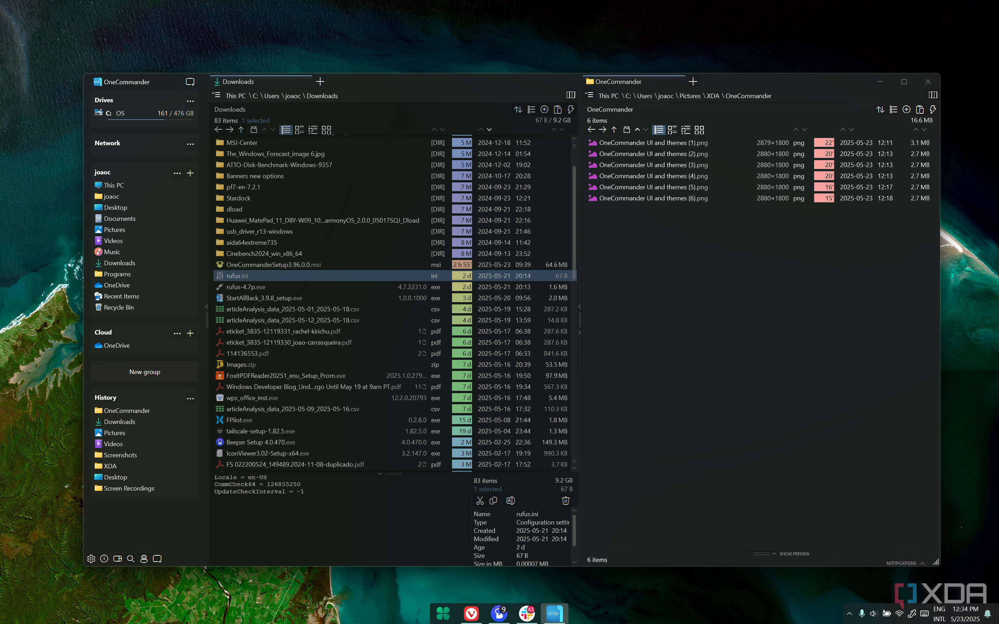Open the Network section options menu
Viewport: 999px width, 624px height.
190,144
